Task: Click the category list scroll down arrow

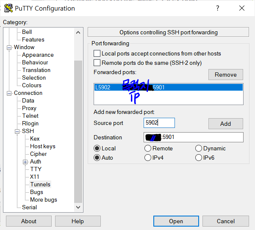Action: click(78, 207)
